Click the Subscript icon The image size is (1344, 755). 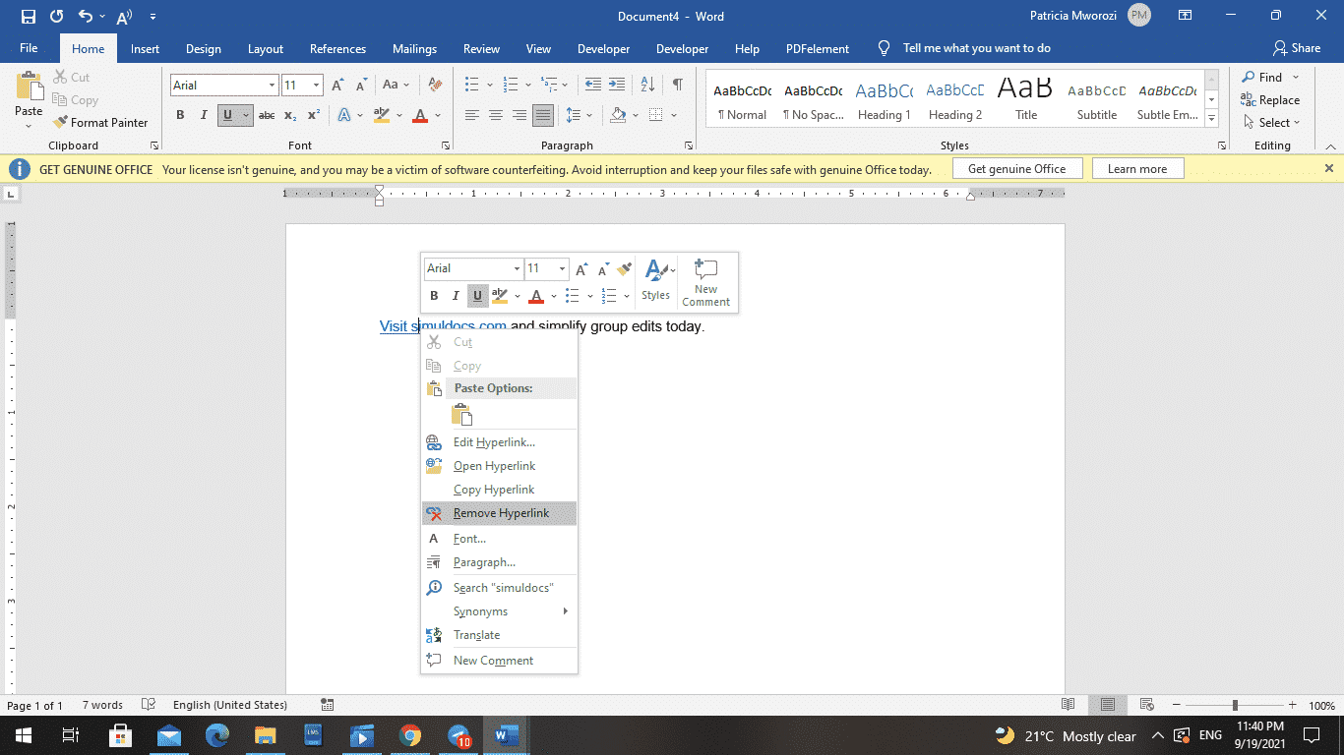[x=290, y=115]
